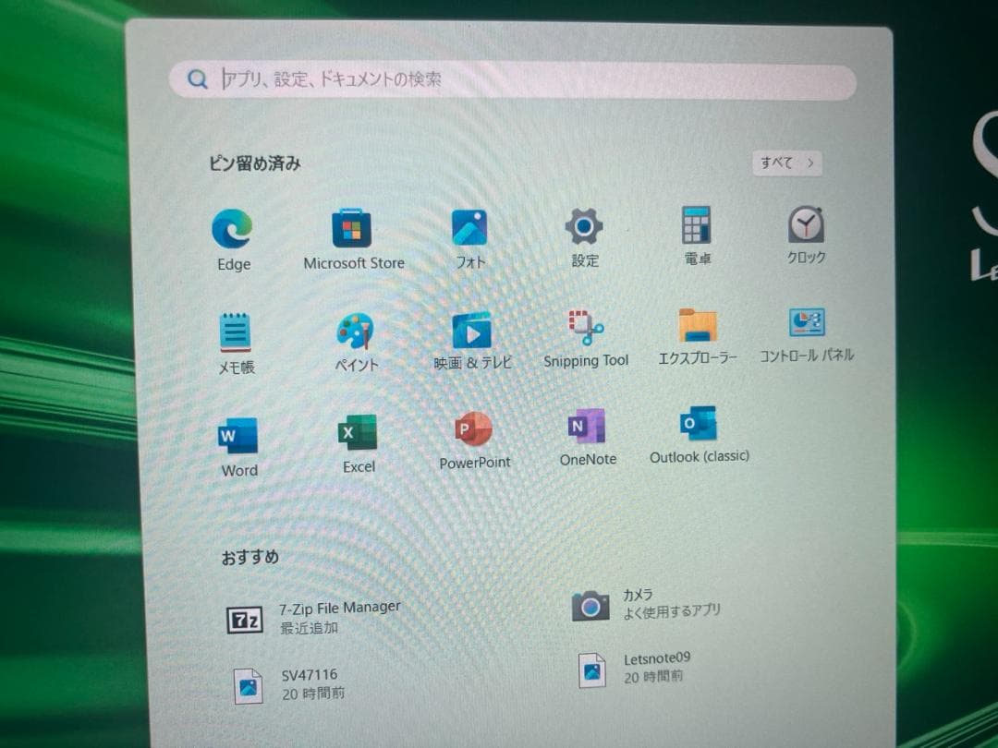The width and height of the screenshot is (998, 748).
Task: Launch Outlook (classic)
Action: click(x=699, y=423)
